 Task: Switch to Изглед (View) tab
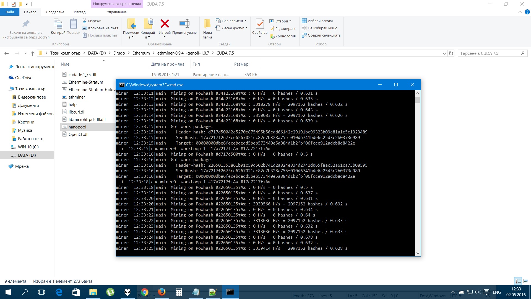pyautogui.click(x=80, y=12)
